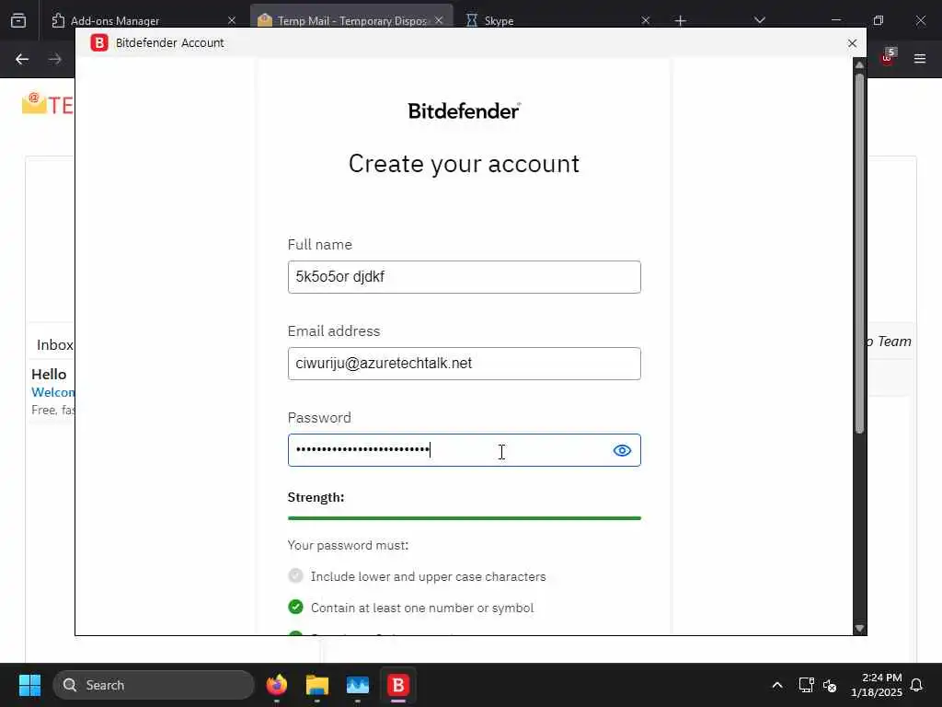The image size is (942, 707).
Task: Click the grey lower and upper case check icon
Action: [x=295, y=576]
